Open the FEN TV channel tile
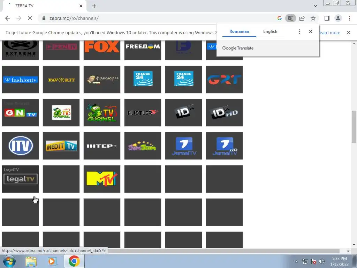357x268 pixels. pyautogui.click(x=61, y=50)
